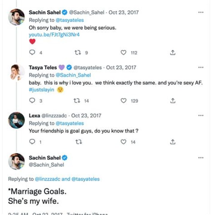Open more options on Lexa's tweet
This screenshot has height=215, width=215.
point(201,116)
